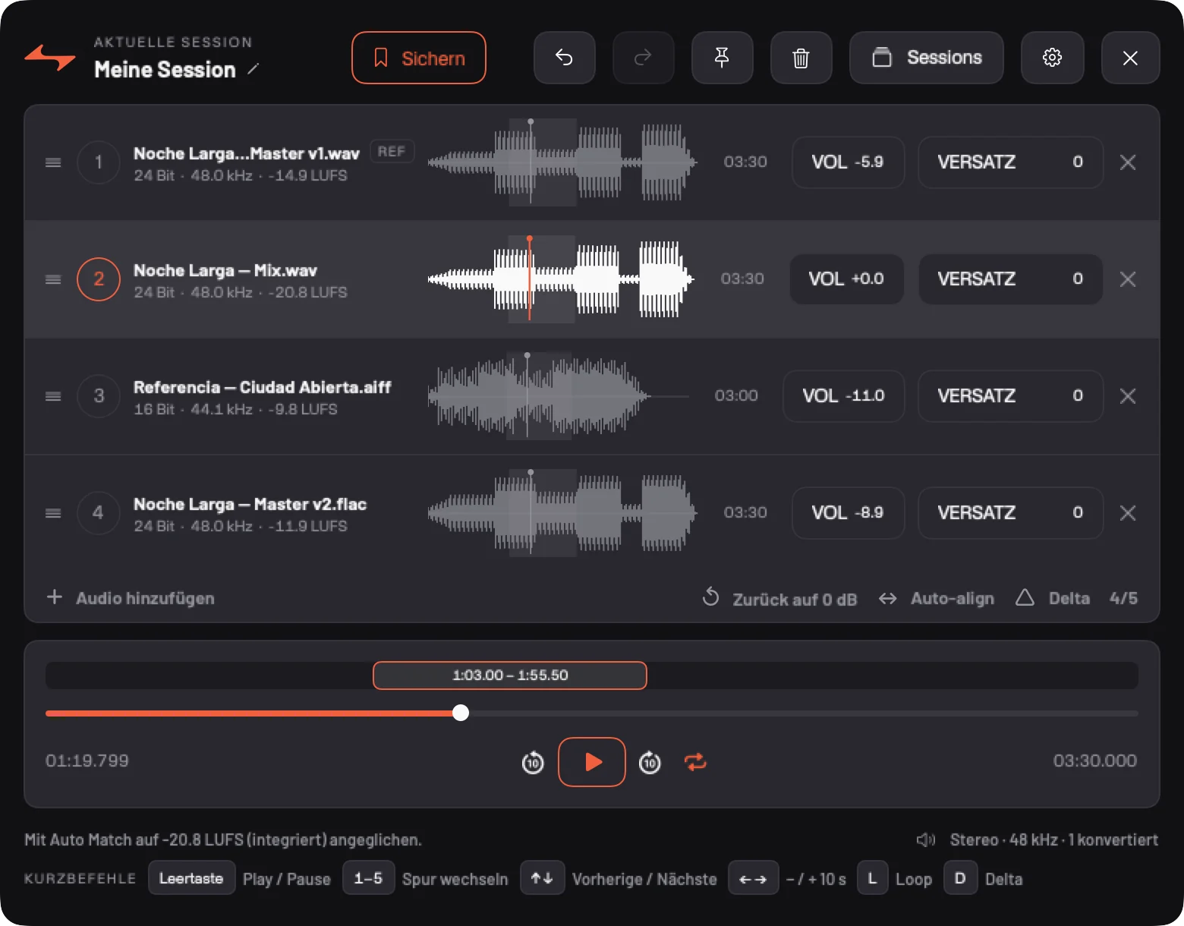Switch to track 3 number button
The height and width of the screenshot is (926, 1184).
[99, 396]
